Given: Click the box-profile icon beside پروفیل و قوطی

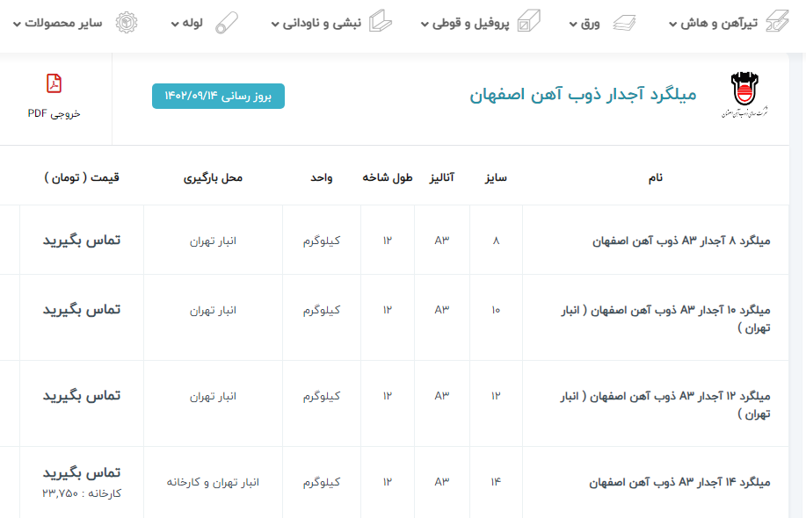Looking at the screenshot, I should [529, 22].
